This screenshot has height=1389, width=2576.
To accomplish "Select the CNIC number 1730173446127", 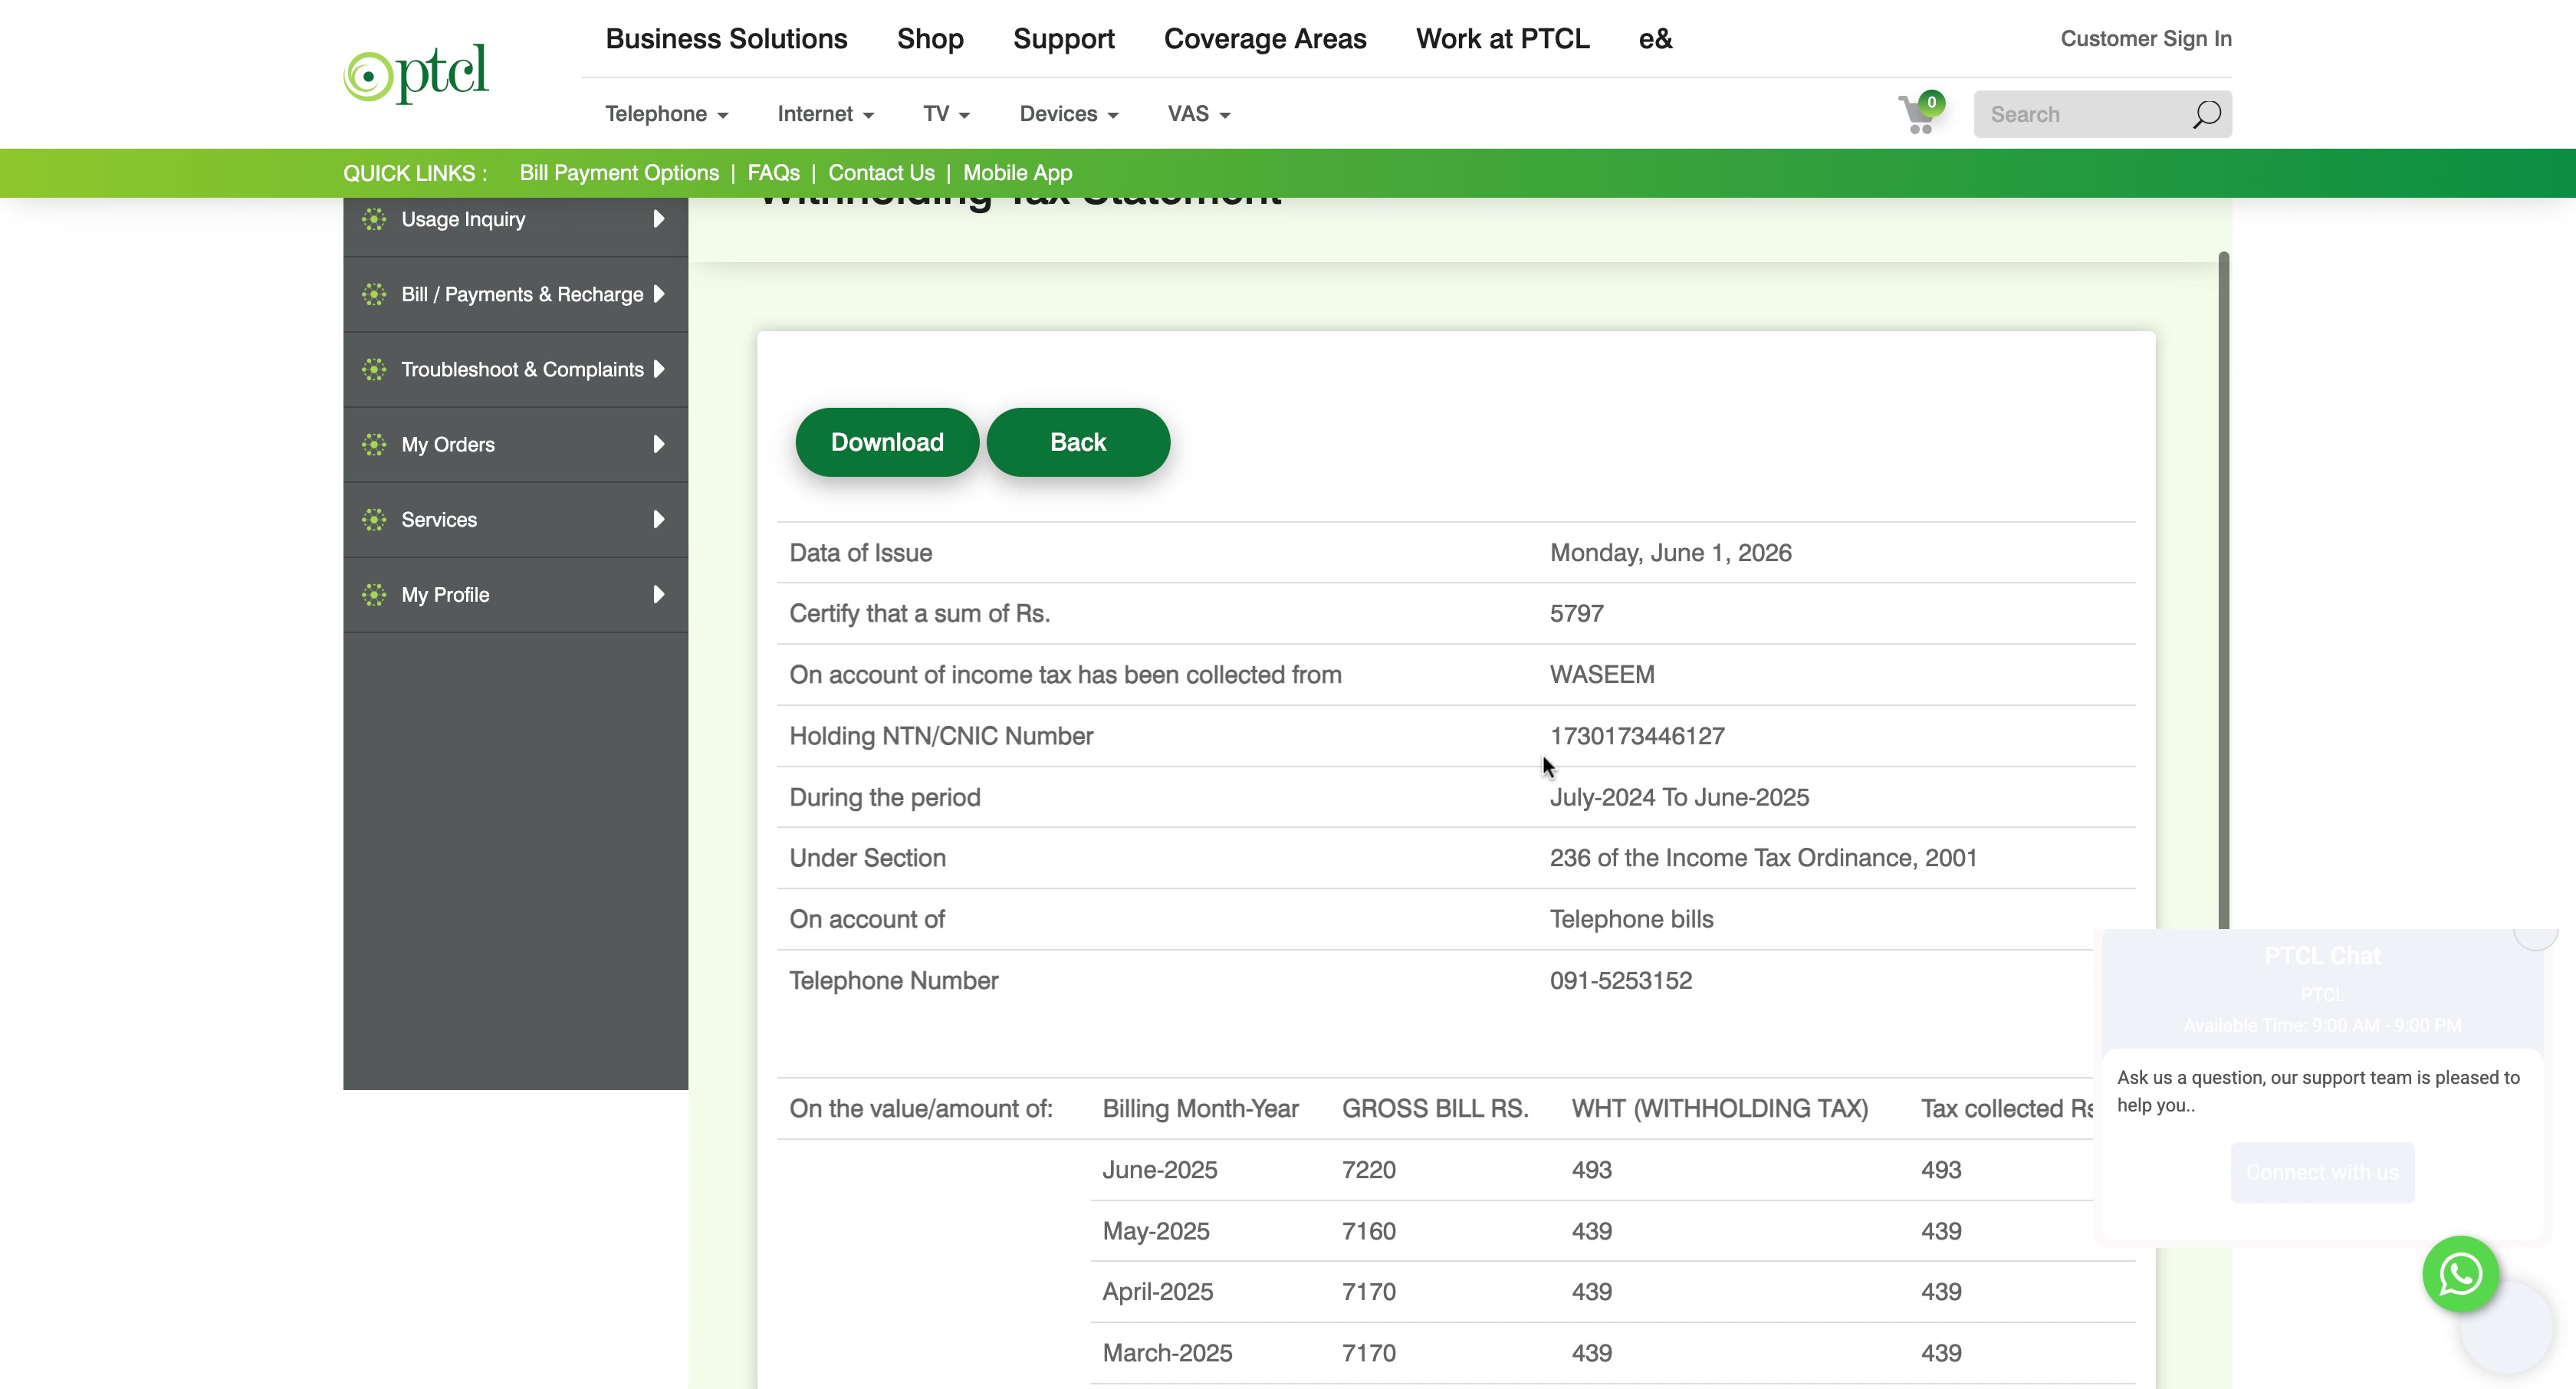I will pyautogui.click(x=1637, y=736).
